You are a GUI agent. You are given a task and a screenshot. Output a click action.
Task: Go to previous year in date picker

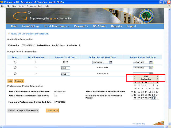pyautogui.click(x=135, y=76)
